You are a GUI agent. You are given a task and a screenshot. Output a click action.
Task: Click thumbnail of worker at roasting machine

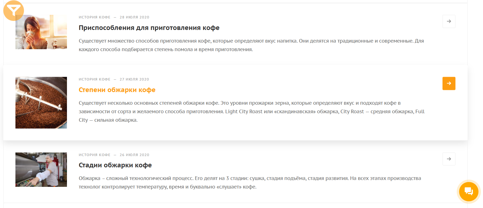click(x=41, y=170)
